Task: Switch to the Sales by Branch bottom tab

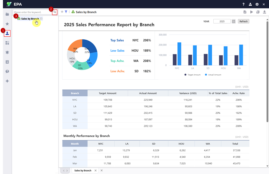Action: (83, 170)
